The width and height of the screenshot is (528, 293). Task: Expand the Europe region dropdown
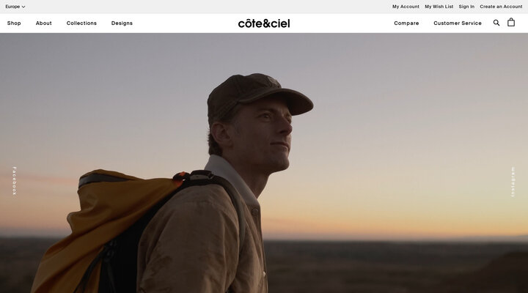tap(15, 7)
